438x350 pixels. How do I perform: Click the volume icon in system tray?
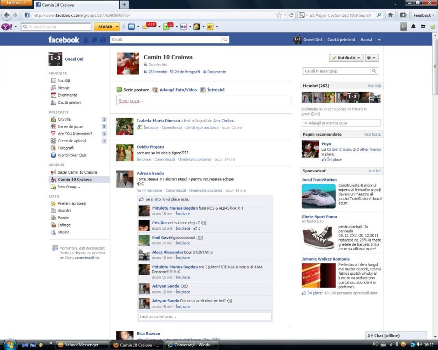click(x=419, y=345)
